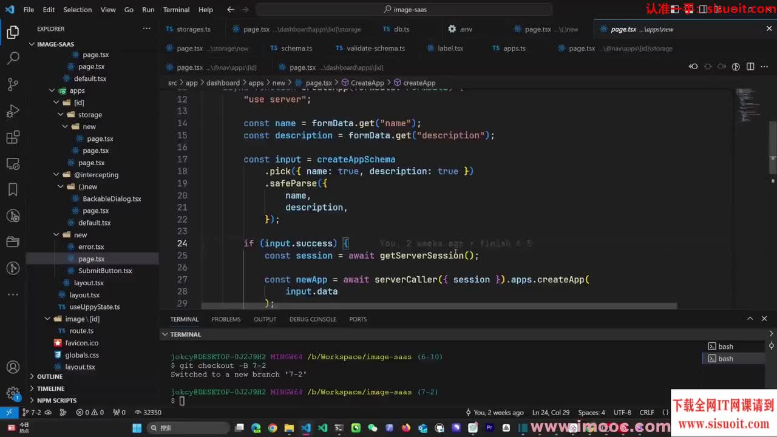Close the bottom terminal panel
The image size is (777, 437).
tap(764, 319)
